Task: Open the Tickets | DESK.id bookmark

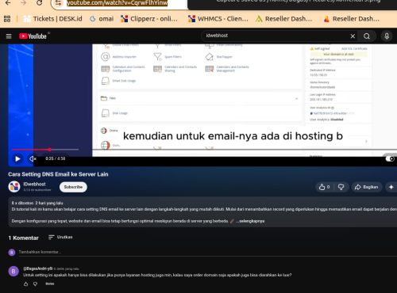Action: point(53,19)
